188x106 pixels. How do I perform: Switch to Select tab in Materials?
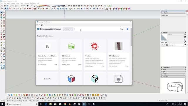tap(162, 42)
